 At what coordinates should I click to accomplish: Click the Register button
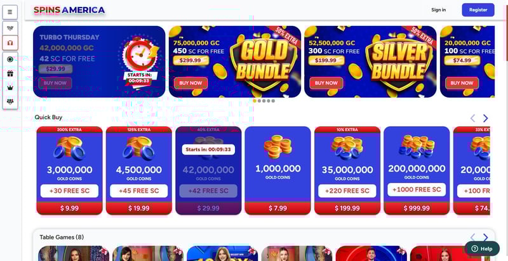pos(478,10)
